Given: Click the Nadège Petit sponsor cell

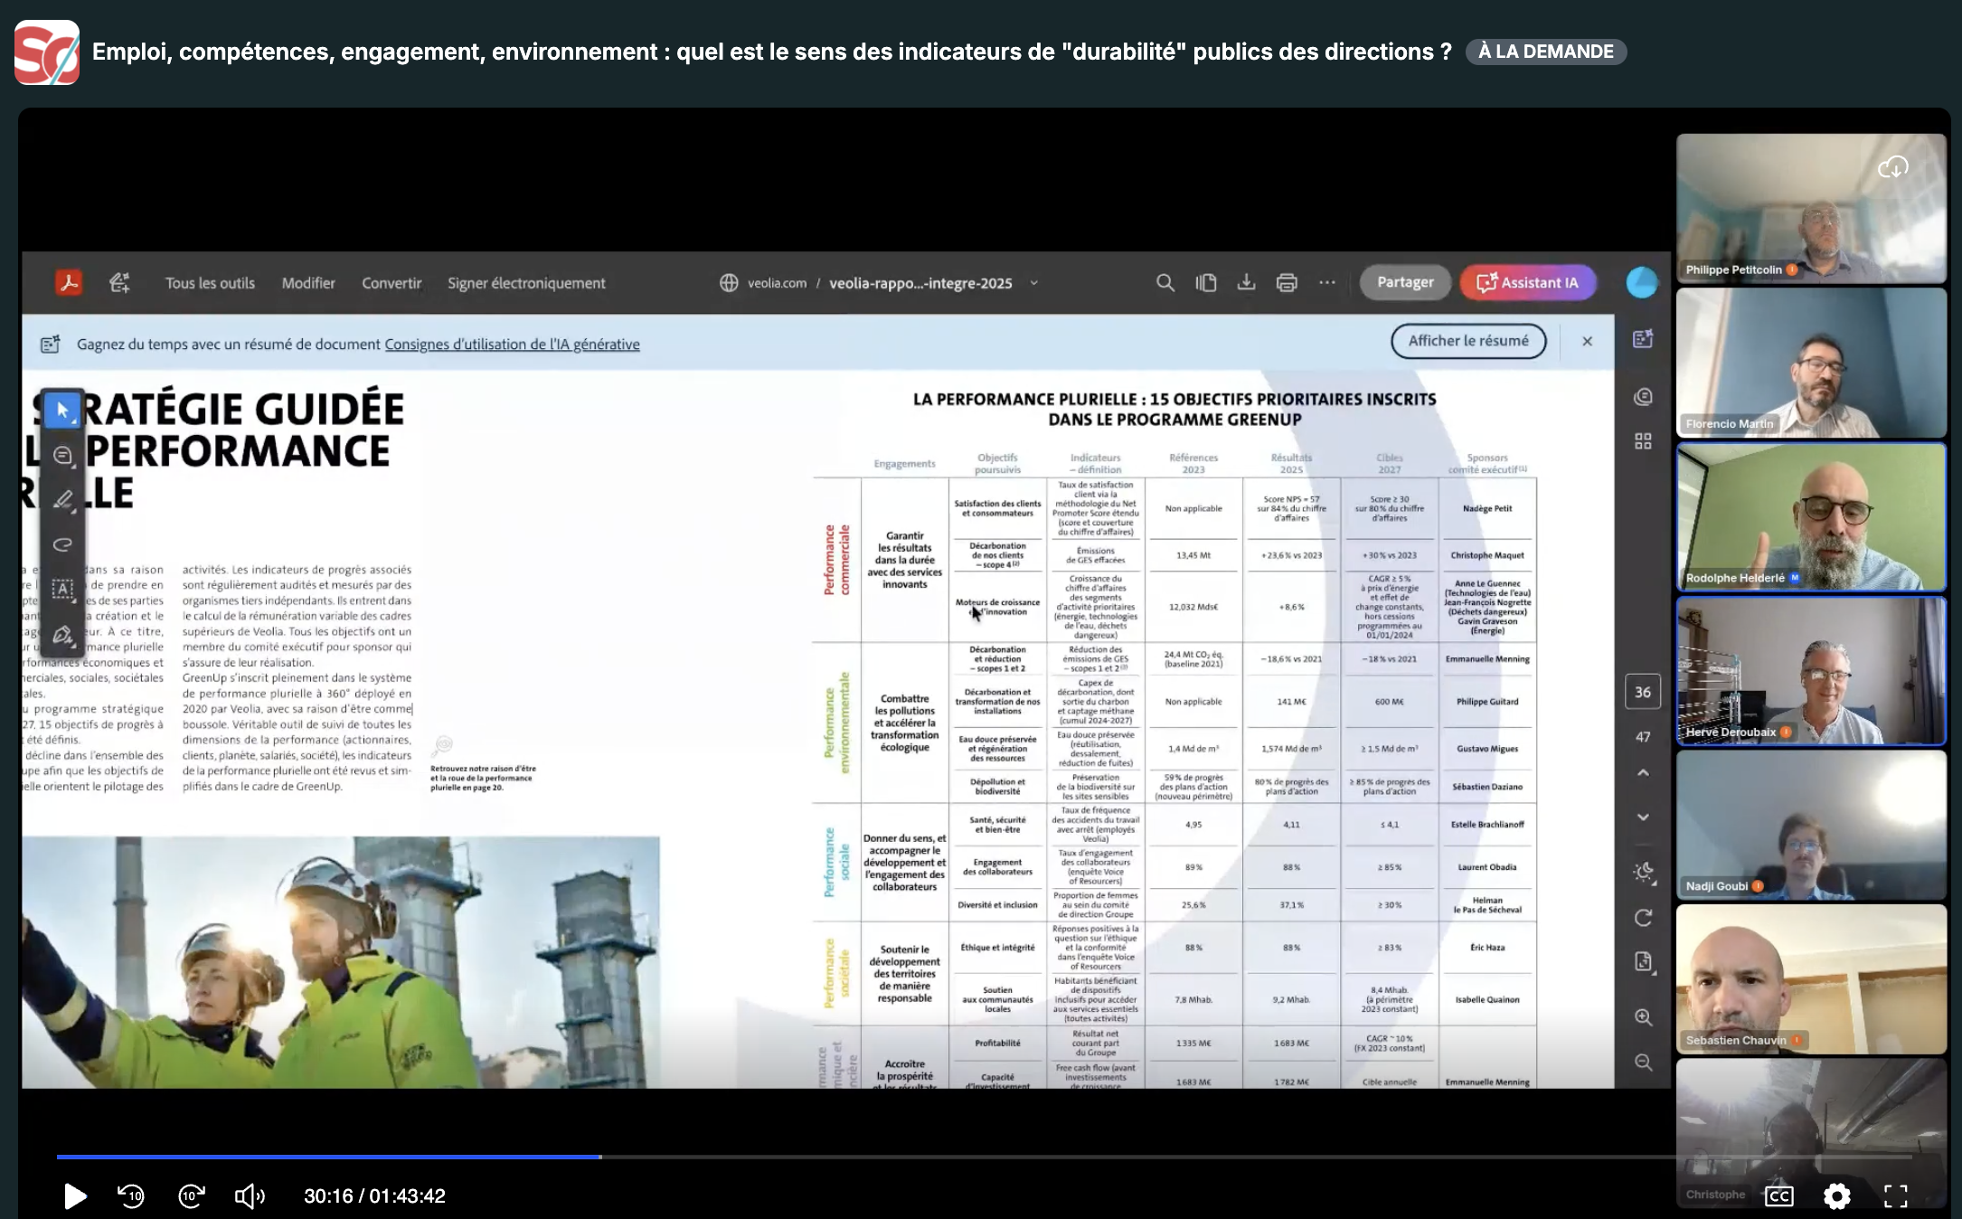Looking at the screenshot, I should (1487, 508).
